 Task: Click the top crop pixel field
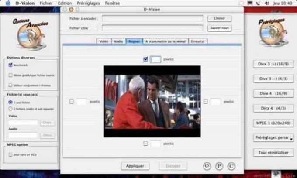(x=155, y=59)
